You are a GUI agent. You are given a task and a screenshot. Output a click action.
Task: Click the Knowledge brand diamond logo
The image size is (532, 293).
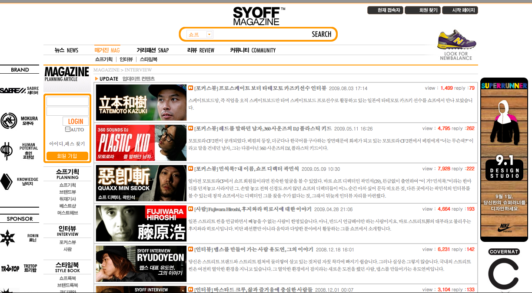pyautogui.click(x=19, y=182)
